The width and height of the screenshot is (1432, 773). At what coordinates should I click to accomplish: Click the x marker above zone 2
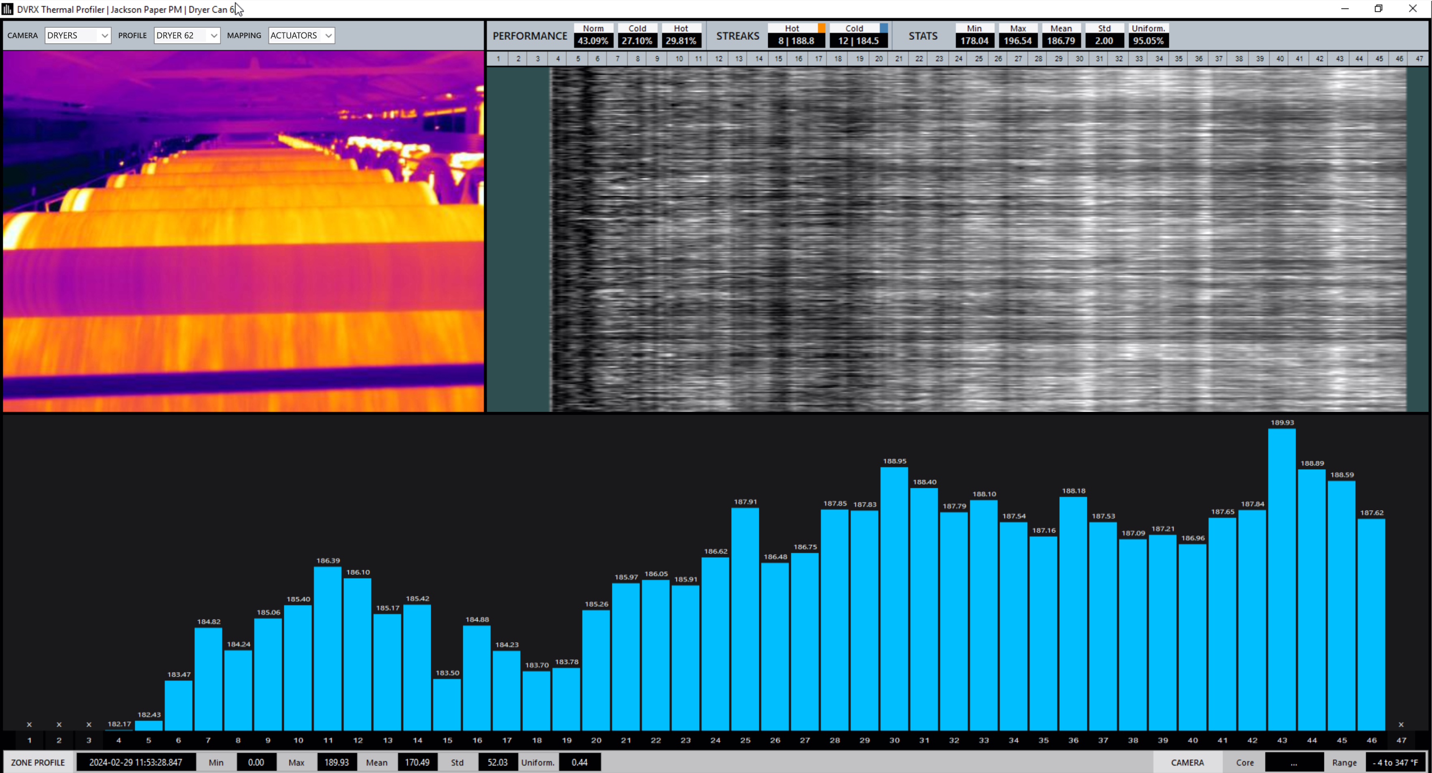(x=59, y=724)
